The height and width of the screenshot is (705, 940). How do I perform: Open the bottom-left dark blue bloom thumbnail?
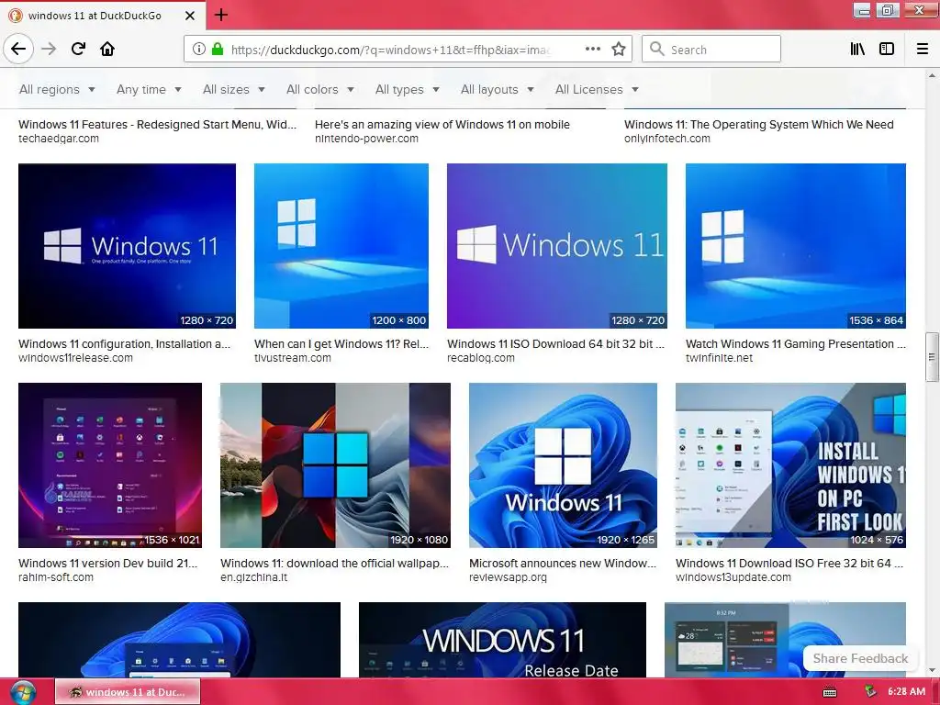pyautogui.click(x=179, y=640)
